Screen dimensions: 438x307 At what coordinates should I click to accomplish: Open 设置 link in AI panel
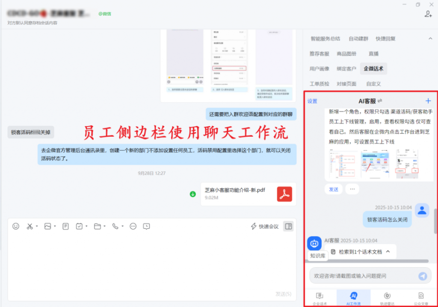click(312, 101)
